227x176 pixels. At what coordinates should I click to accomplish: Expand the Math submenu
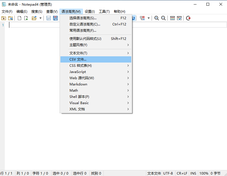96,91
